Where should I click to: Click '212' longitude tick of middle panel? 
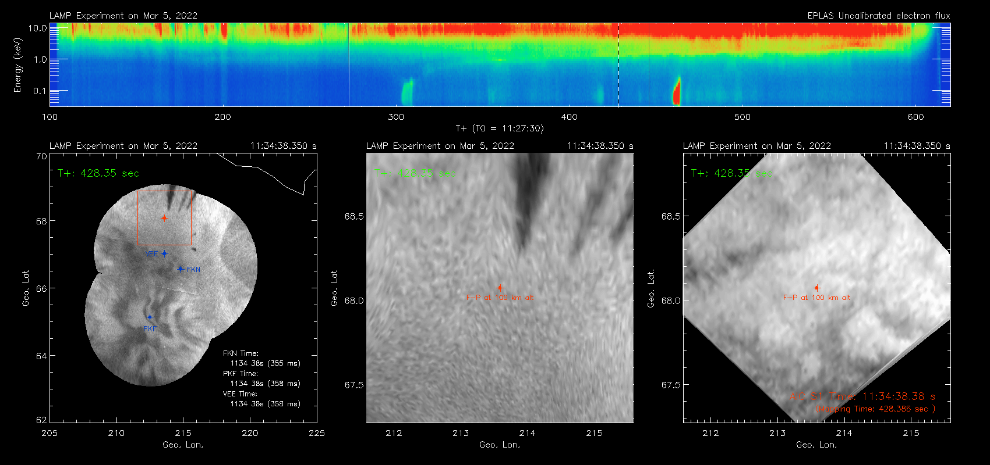[x=394, y=433]
